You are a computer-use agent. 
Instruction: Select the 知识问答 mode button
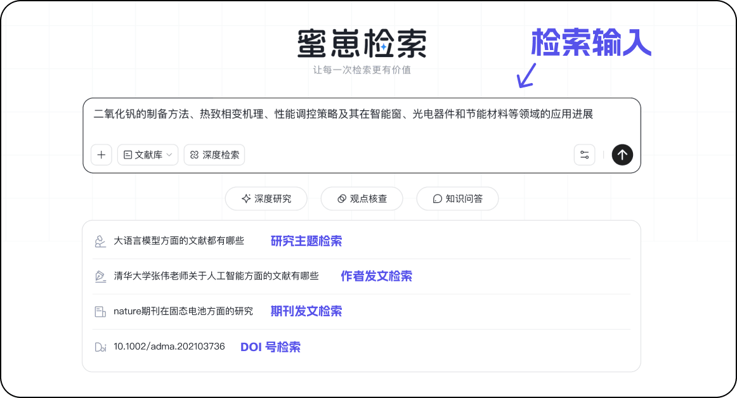pyautogui.click(x=457, y=199)
